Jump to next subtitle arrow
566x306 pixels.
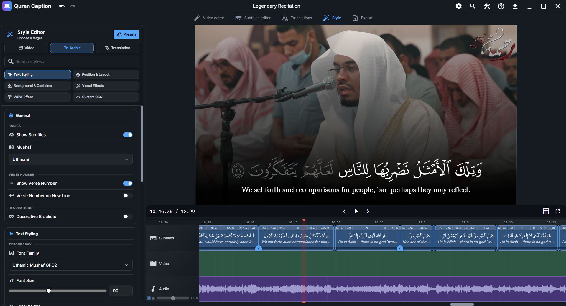click(x=368, y=211)
